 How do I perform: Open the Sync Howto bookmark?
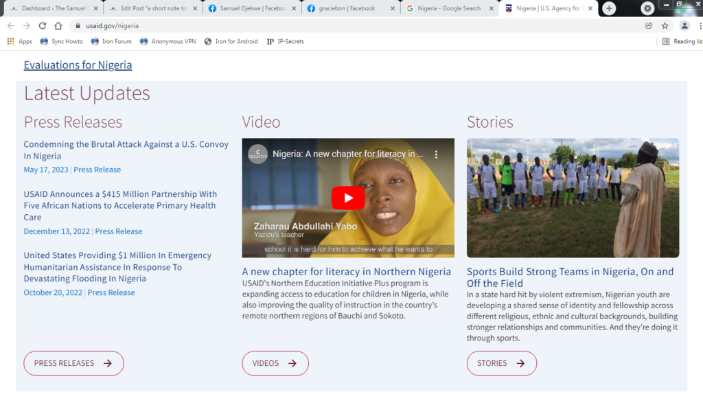click(61, 41)
